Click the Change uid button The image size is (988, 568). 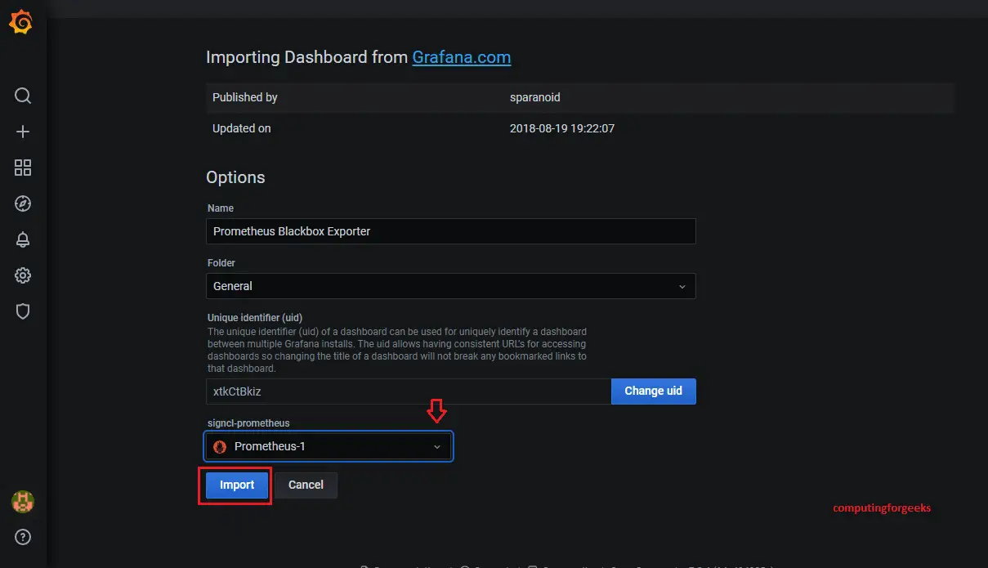click(653, 391)
